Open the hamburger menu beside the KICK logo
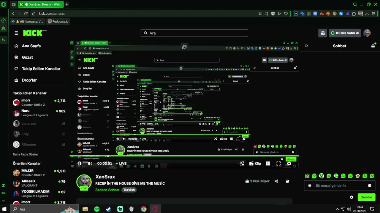380x213 pixels. (16, 33)
